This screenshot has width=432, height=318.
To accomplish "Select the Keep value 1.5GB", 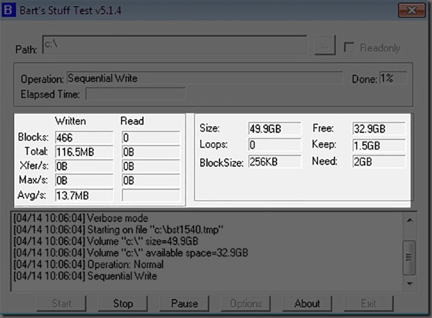I will click(x=379, y=145).
